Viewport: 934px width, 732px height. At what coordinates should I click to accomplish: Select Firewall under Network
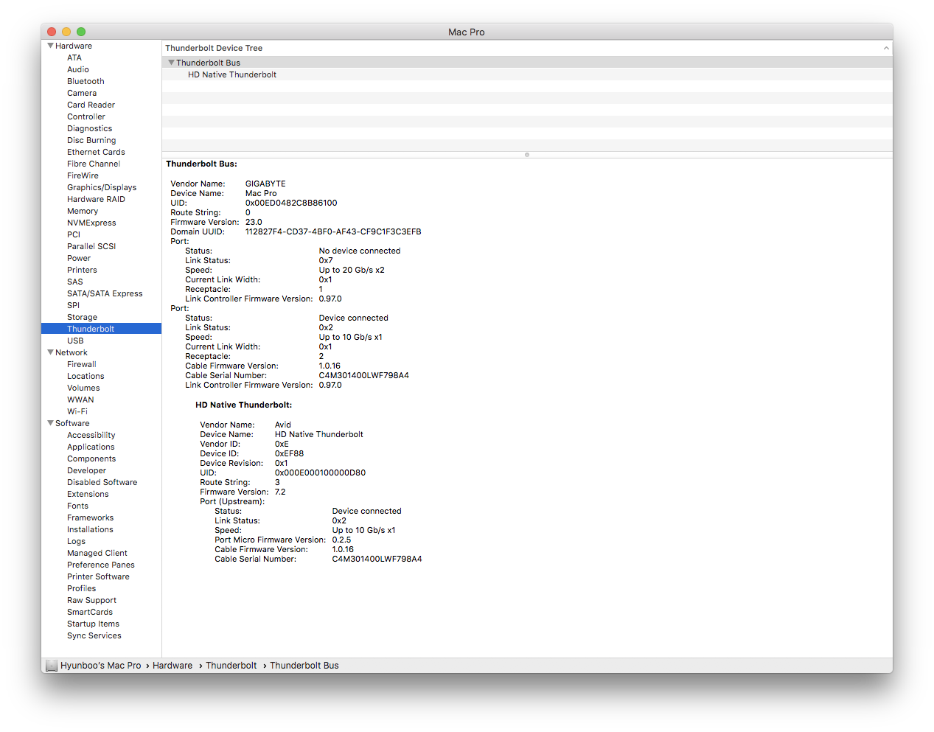coord(82,364)
